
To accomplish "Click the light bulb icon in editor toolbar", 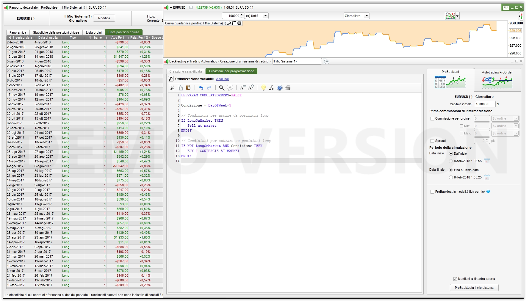I will tap(263, 88).
